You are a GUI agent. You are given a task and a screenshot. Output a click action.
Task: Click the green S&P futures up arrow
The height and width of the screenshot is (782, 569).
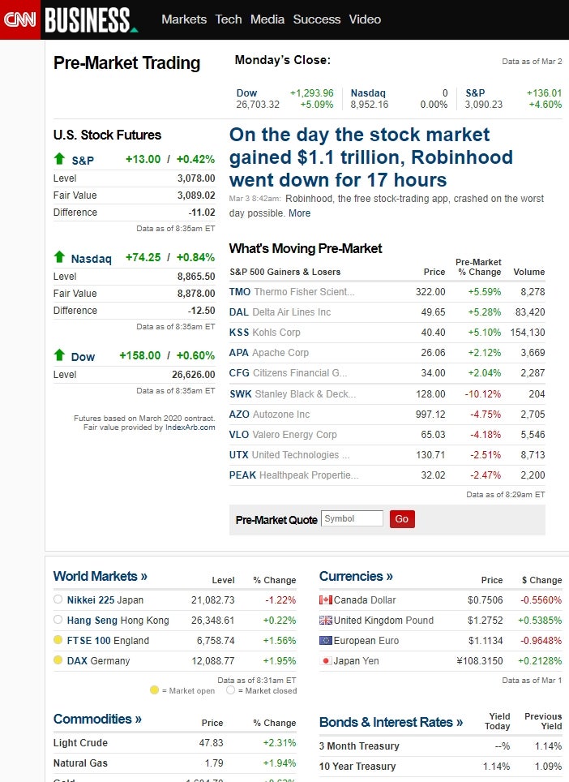[59, 159]
